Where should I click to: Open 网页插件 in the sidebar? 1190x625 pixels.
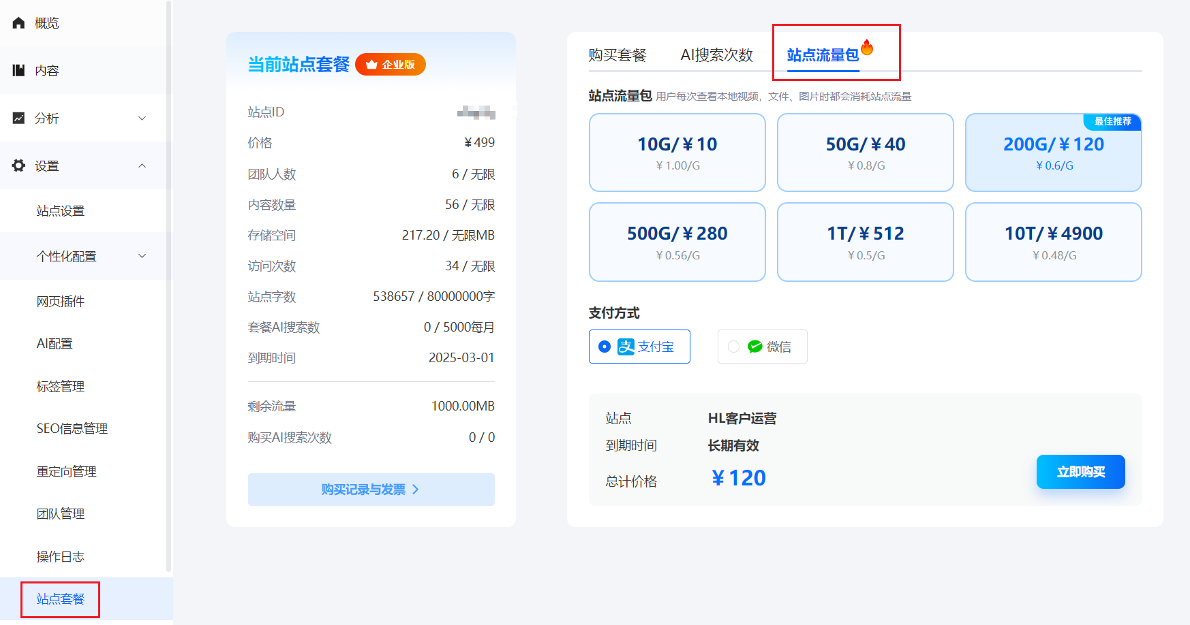tap(61, 302)
